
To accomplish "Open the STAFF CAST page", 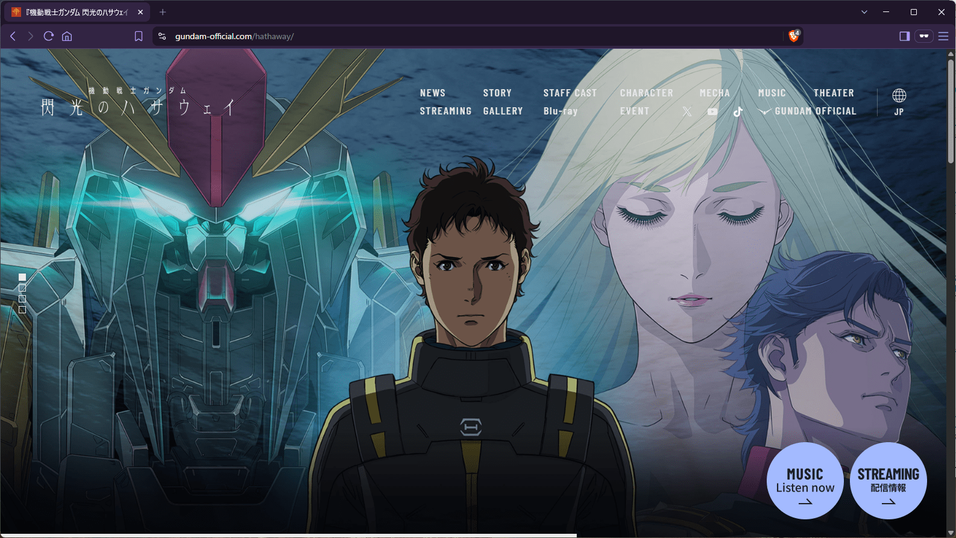I will coord(570,93).
